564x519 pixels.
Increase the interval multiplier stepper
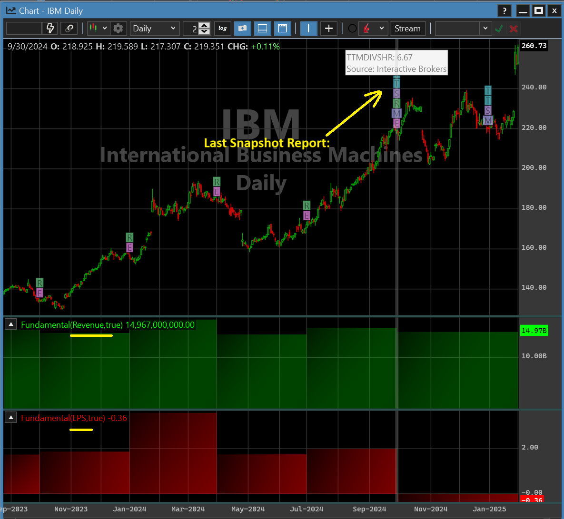(204, 26)
